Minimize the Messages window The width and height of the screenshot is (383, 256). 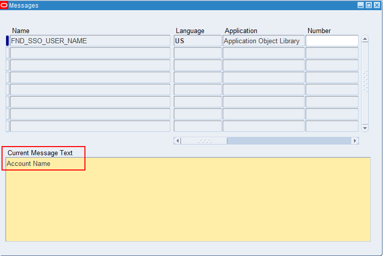(361, 5)
